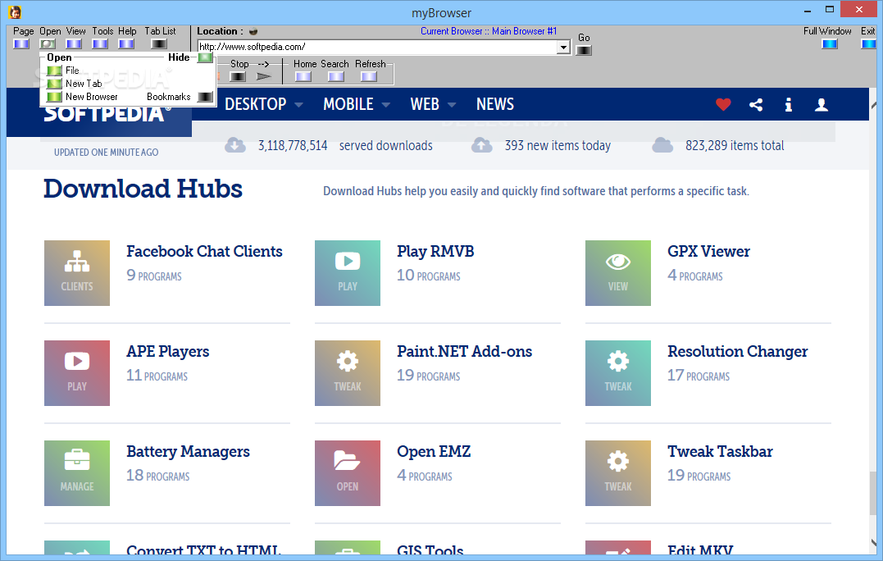Click the share icon in Softpedia header
Viewport: 883px width, 561px height.
click(x=756, y=104)
